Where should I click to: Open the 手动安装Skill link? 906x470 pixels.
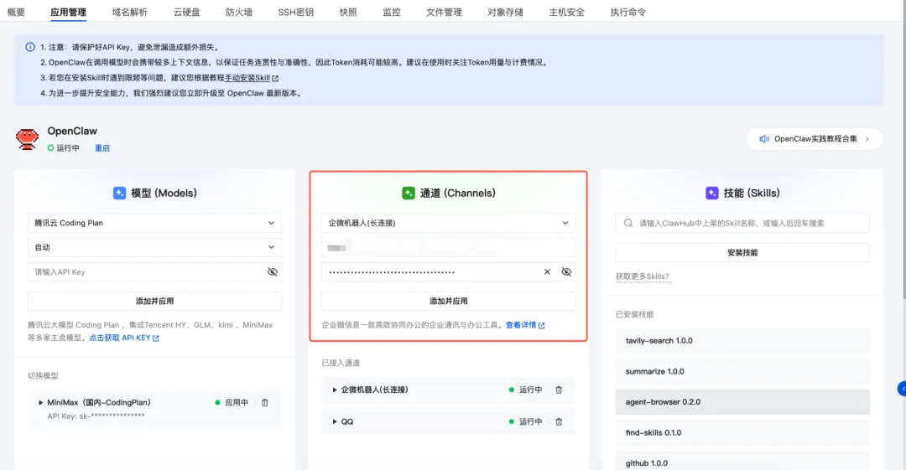[x=247, y=78]
